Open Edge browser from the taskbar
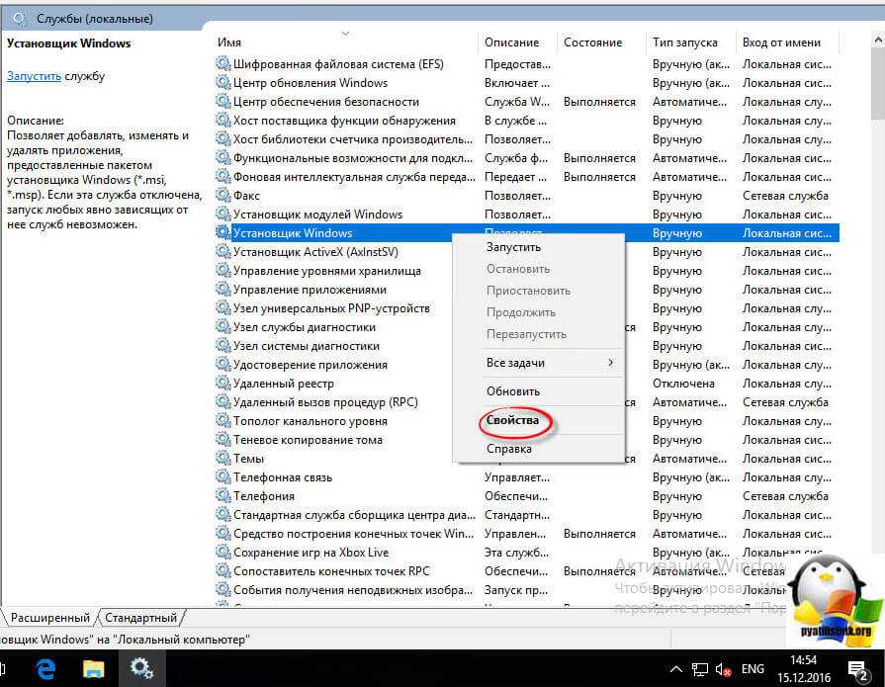 [45, 669]
